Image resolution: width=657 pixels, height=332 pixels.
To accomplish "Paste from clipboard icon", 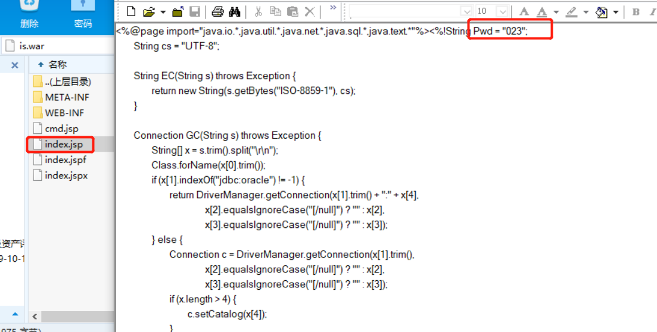I will (x=292, y=12).
